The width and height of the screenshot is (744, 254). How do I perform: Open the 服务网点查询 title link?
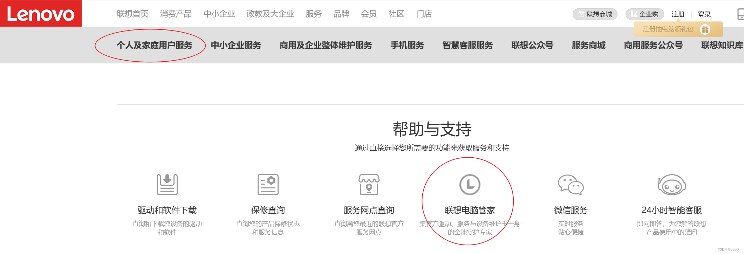coord(369,210)
